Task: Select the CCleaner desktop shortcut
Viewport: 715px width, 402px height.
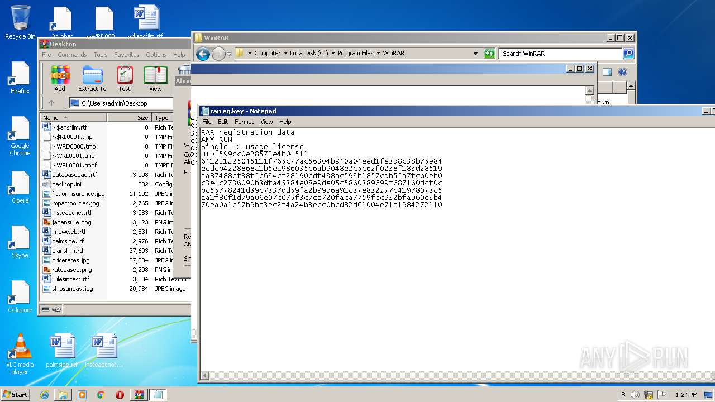Action: click(20, 296)
